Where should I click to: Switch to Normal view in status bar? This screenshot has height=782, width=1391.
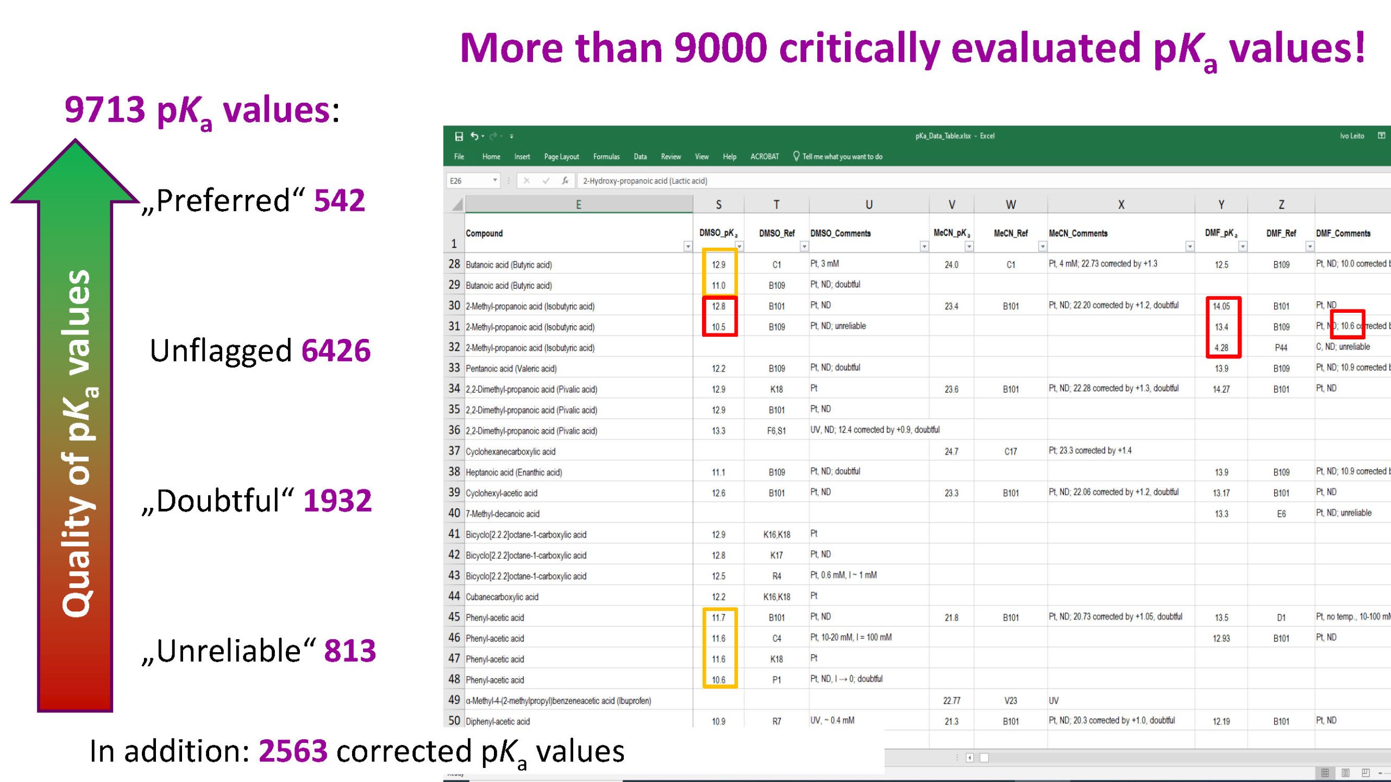(x=1325, y=773)
